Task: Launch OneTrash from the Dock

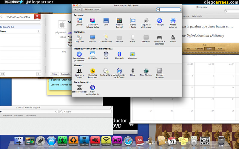Action: (x=84, y=141)
